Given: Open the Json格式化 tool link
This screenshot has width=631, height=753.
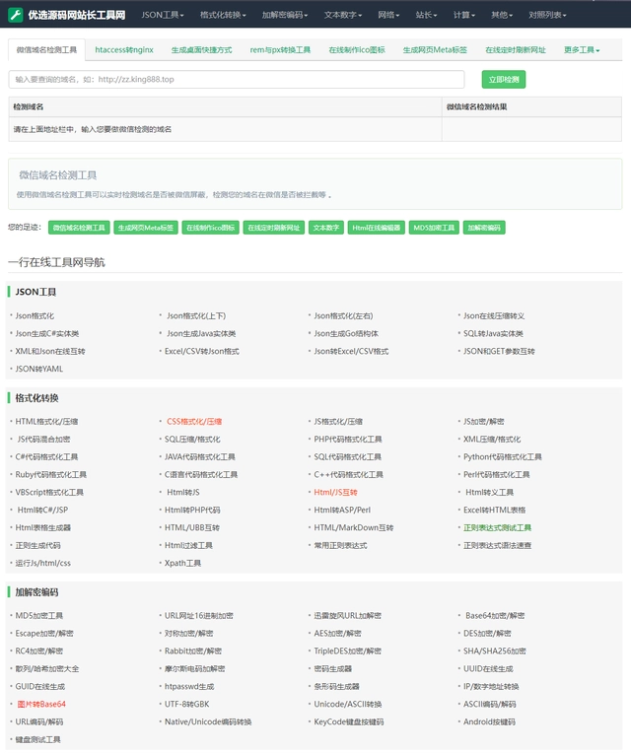Looking at the screenshot, I should (35, 316).
